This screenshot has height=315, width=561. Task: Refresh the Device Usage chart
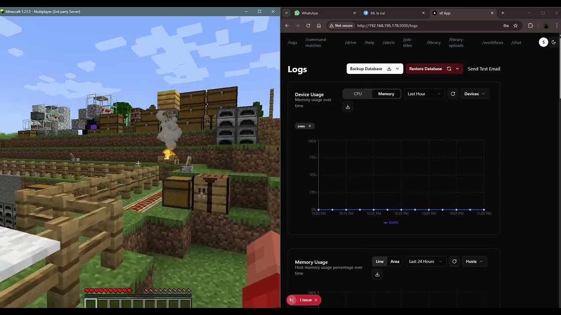(x=453, y=94)
